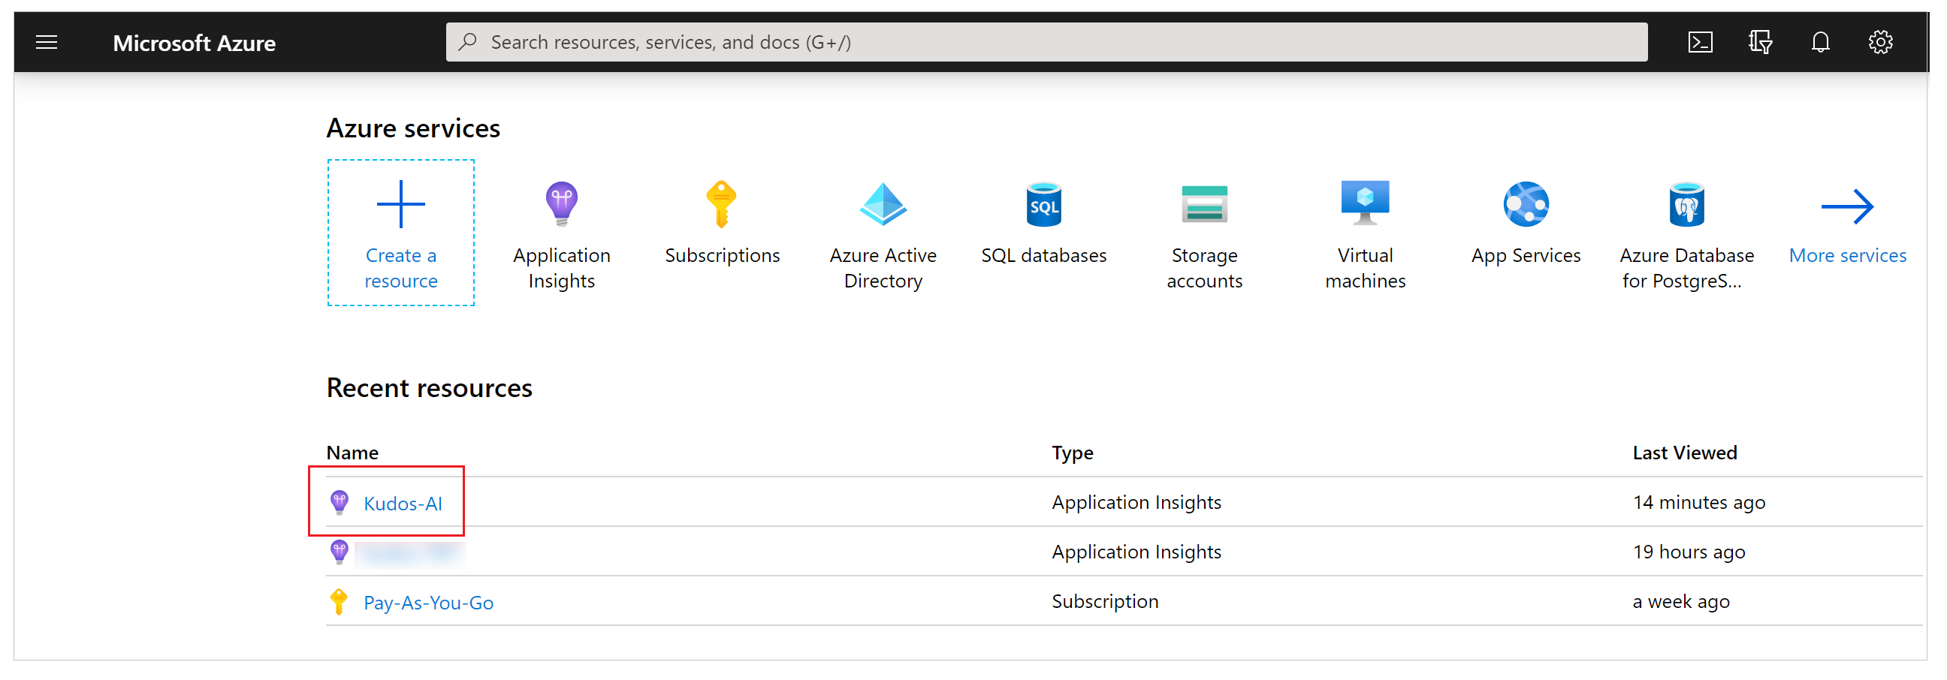Screen dimensions: 1947x680
Task: Open the Kudos-AI resource
Action: pyautogui.click(x=403, y=503)
